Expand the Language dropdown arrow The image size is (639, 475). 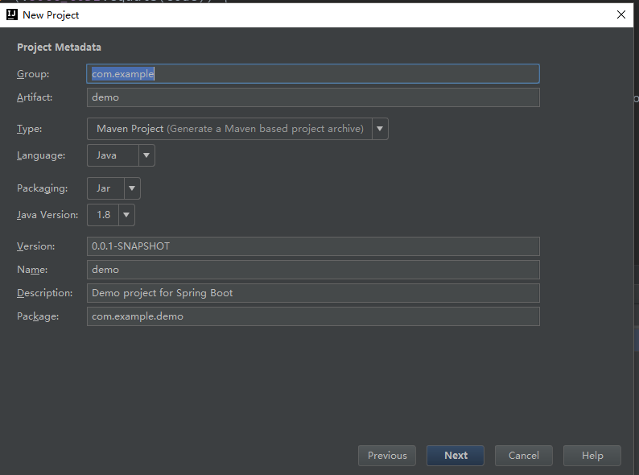[146, 155]
